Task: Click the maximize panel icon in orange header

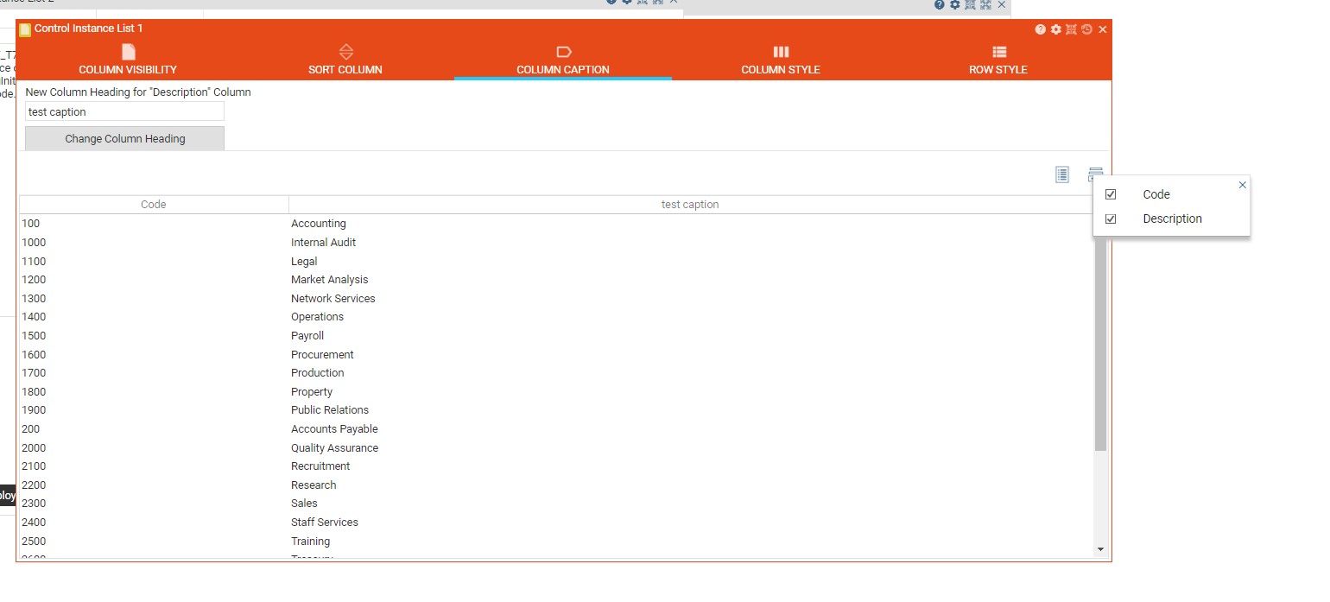Action: pyautogui.click(x=1071, y=29)
